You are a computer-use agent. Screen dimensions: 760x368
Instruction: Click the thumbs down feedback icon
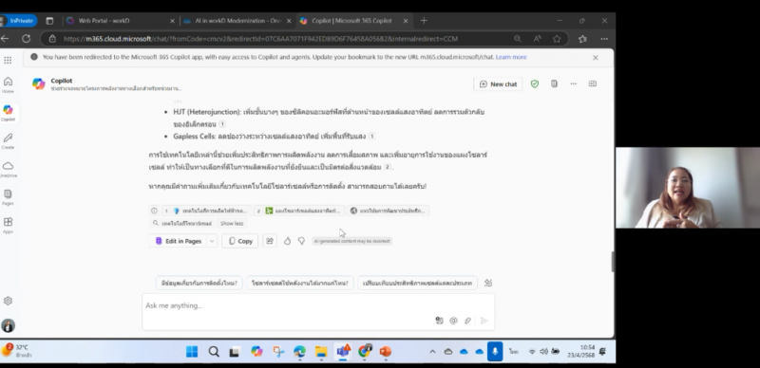click(301, 241)
